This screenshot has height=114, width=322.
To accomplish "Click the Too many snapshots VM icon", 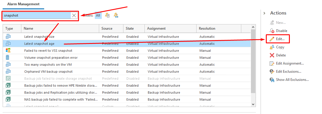I will point(8,64).
